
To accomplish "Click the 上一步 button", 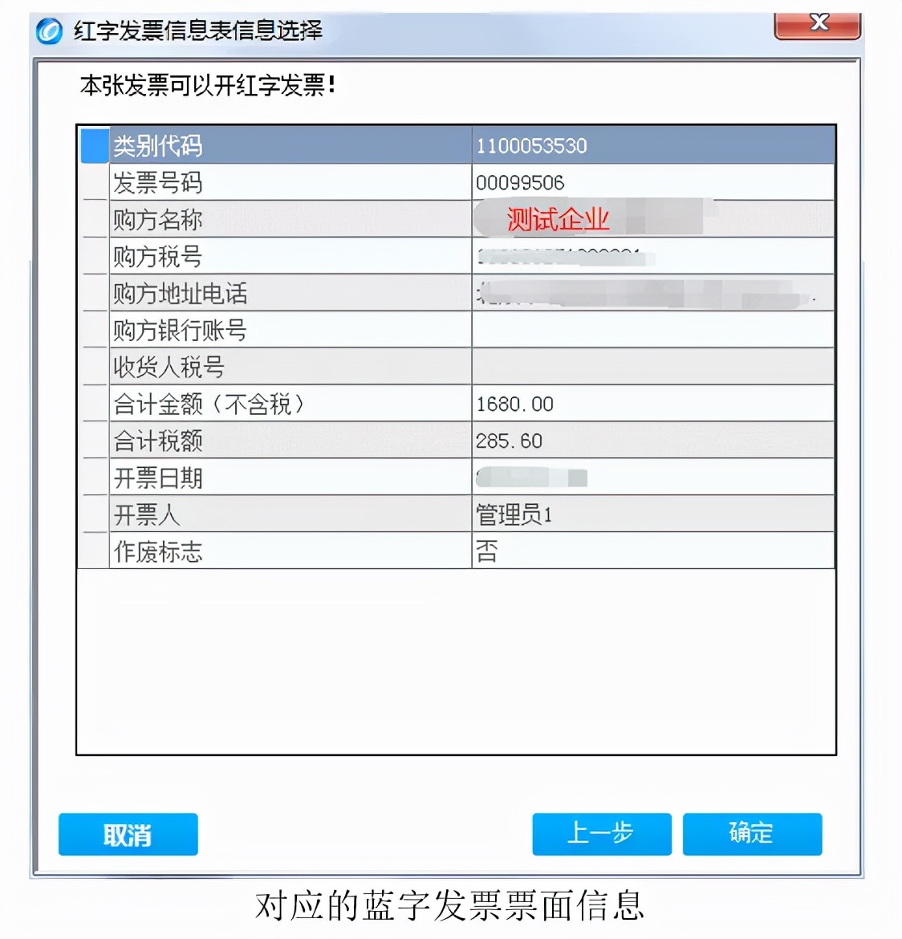I will [x=601, y=834].
